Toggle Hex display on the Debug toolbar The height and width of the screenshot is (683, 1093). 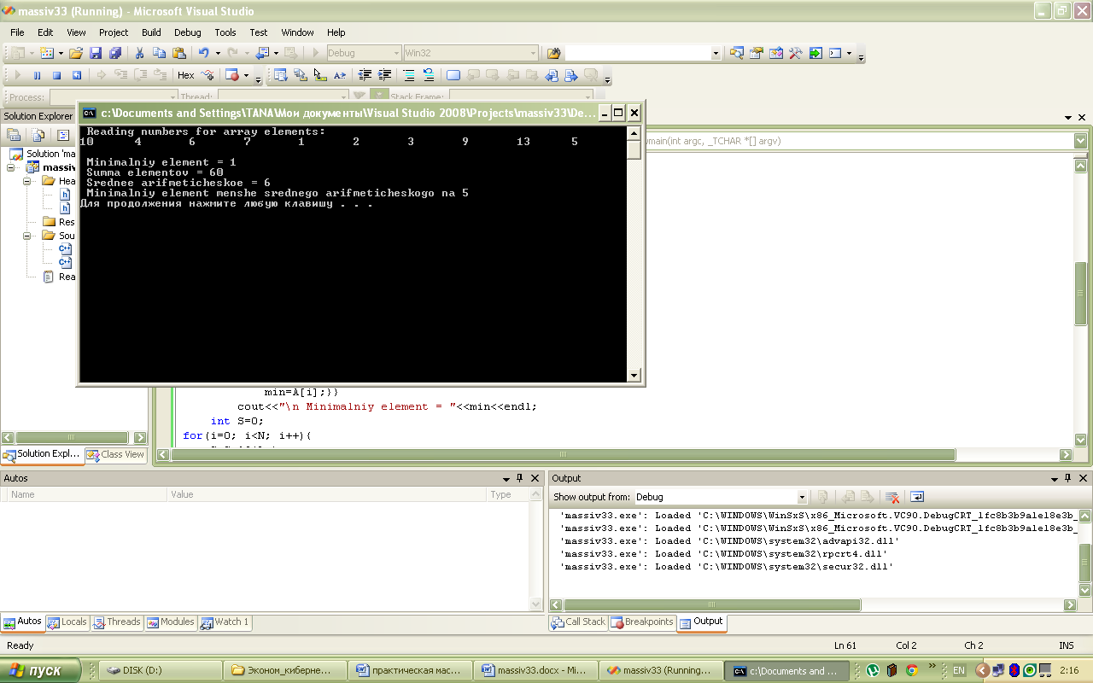(x=185, y=75)
